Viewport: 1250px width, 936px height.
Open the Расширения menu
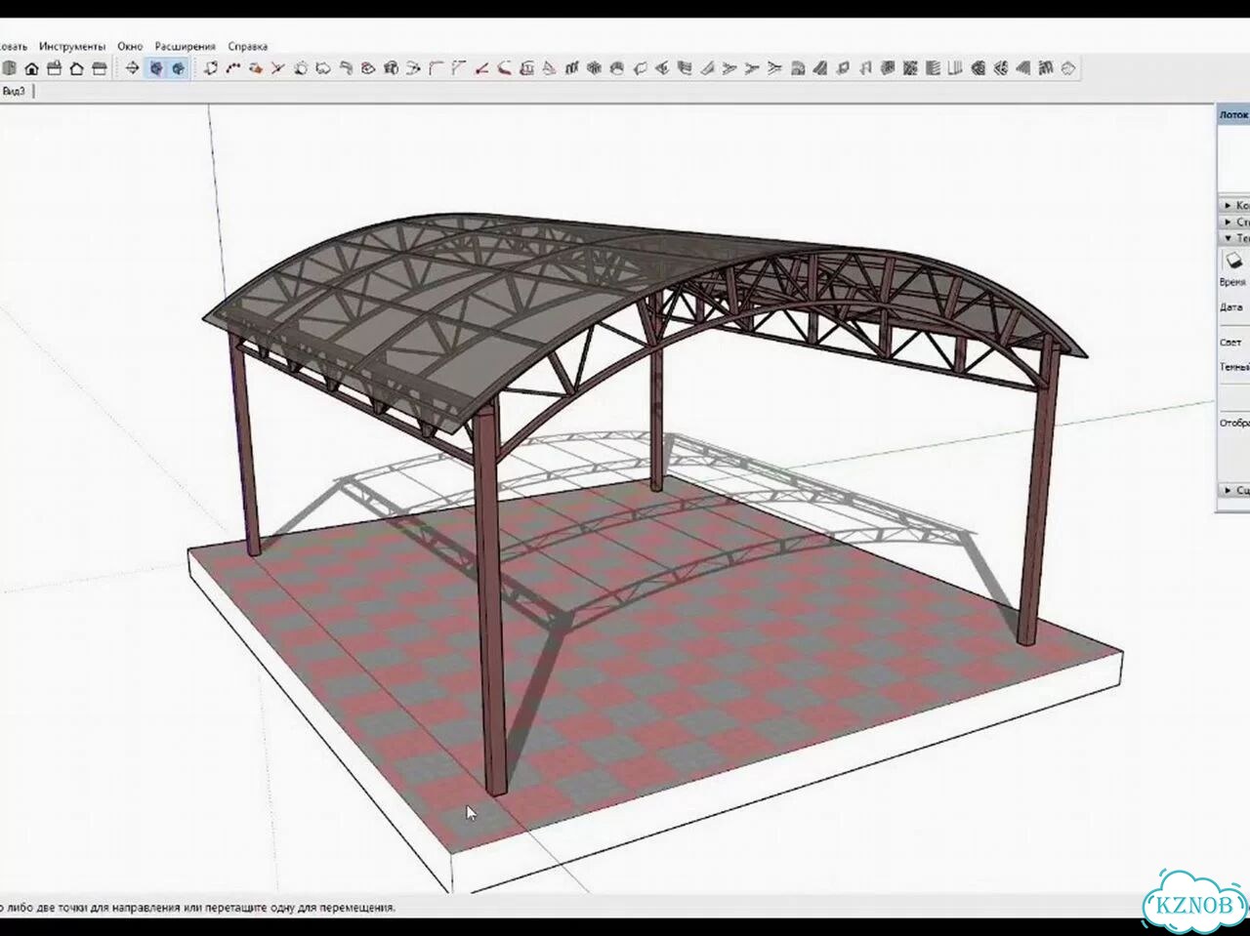tap(185, 46)
